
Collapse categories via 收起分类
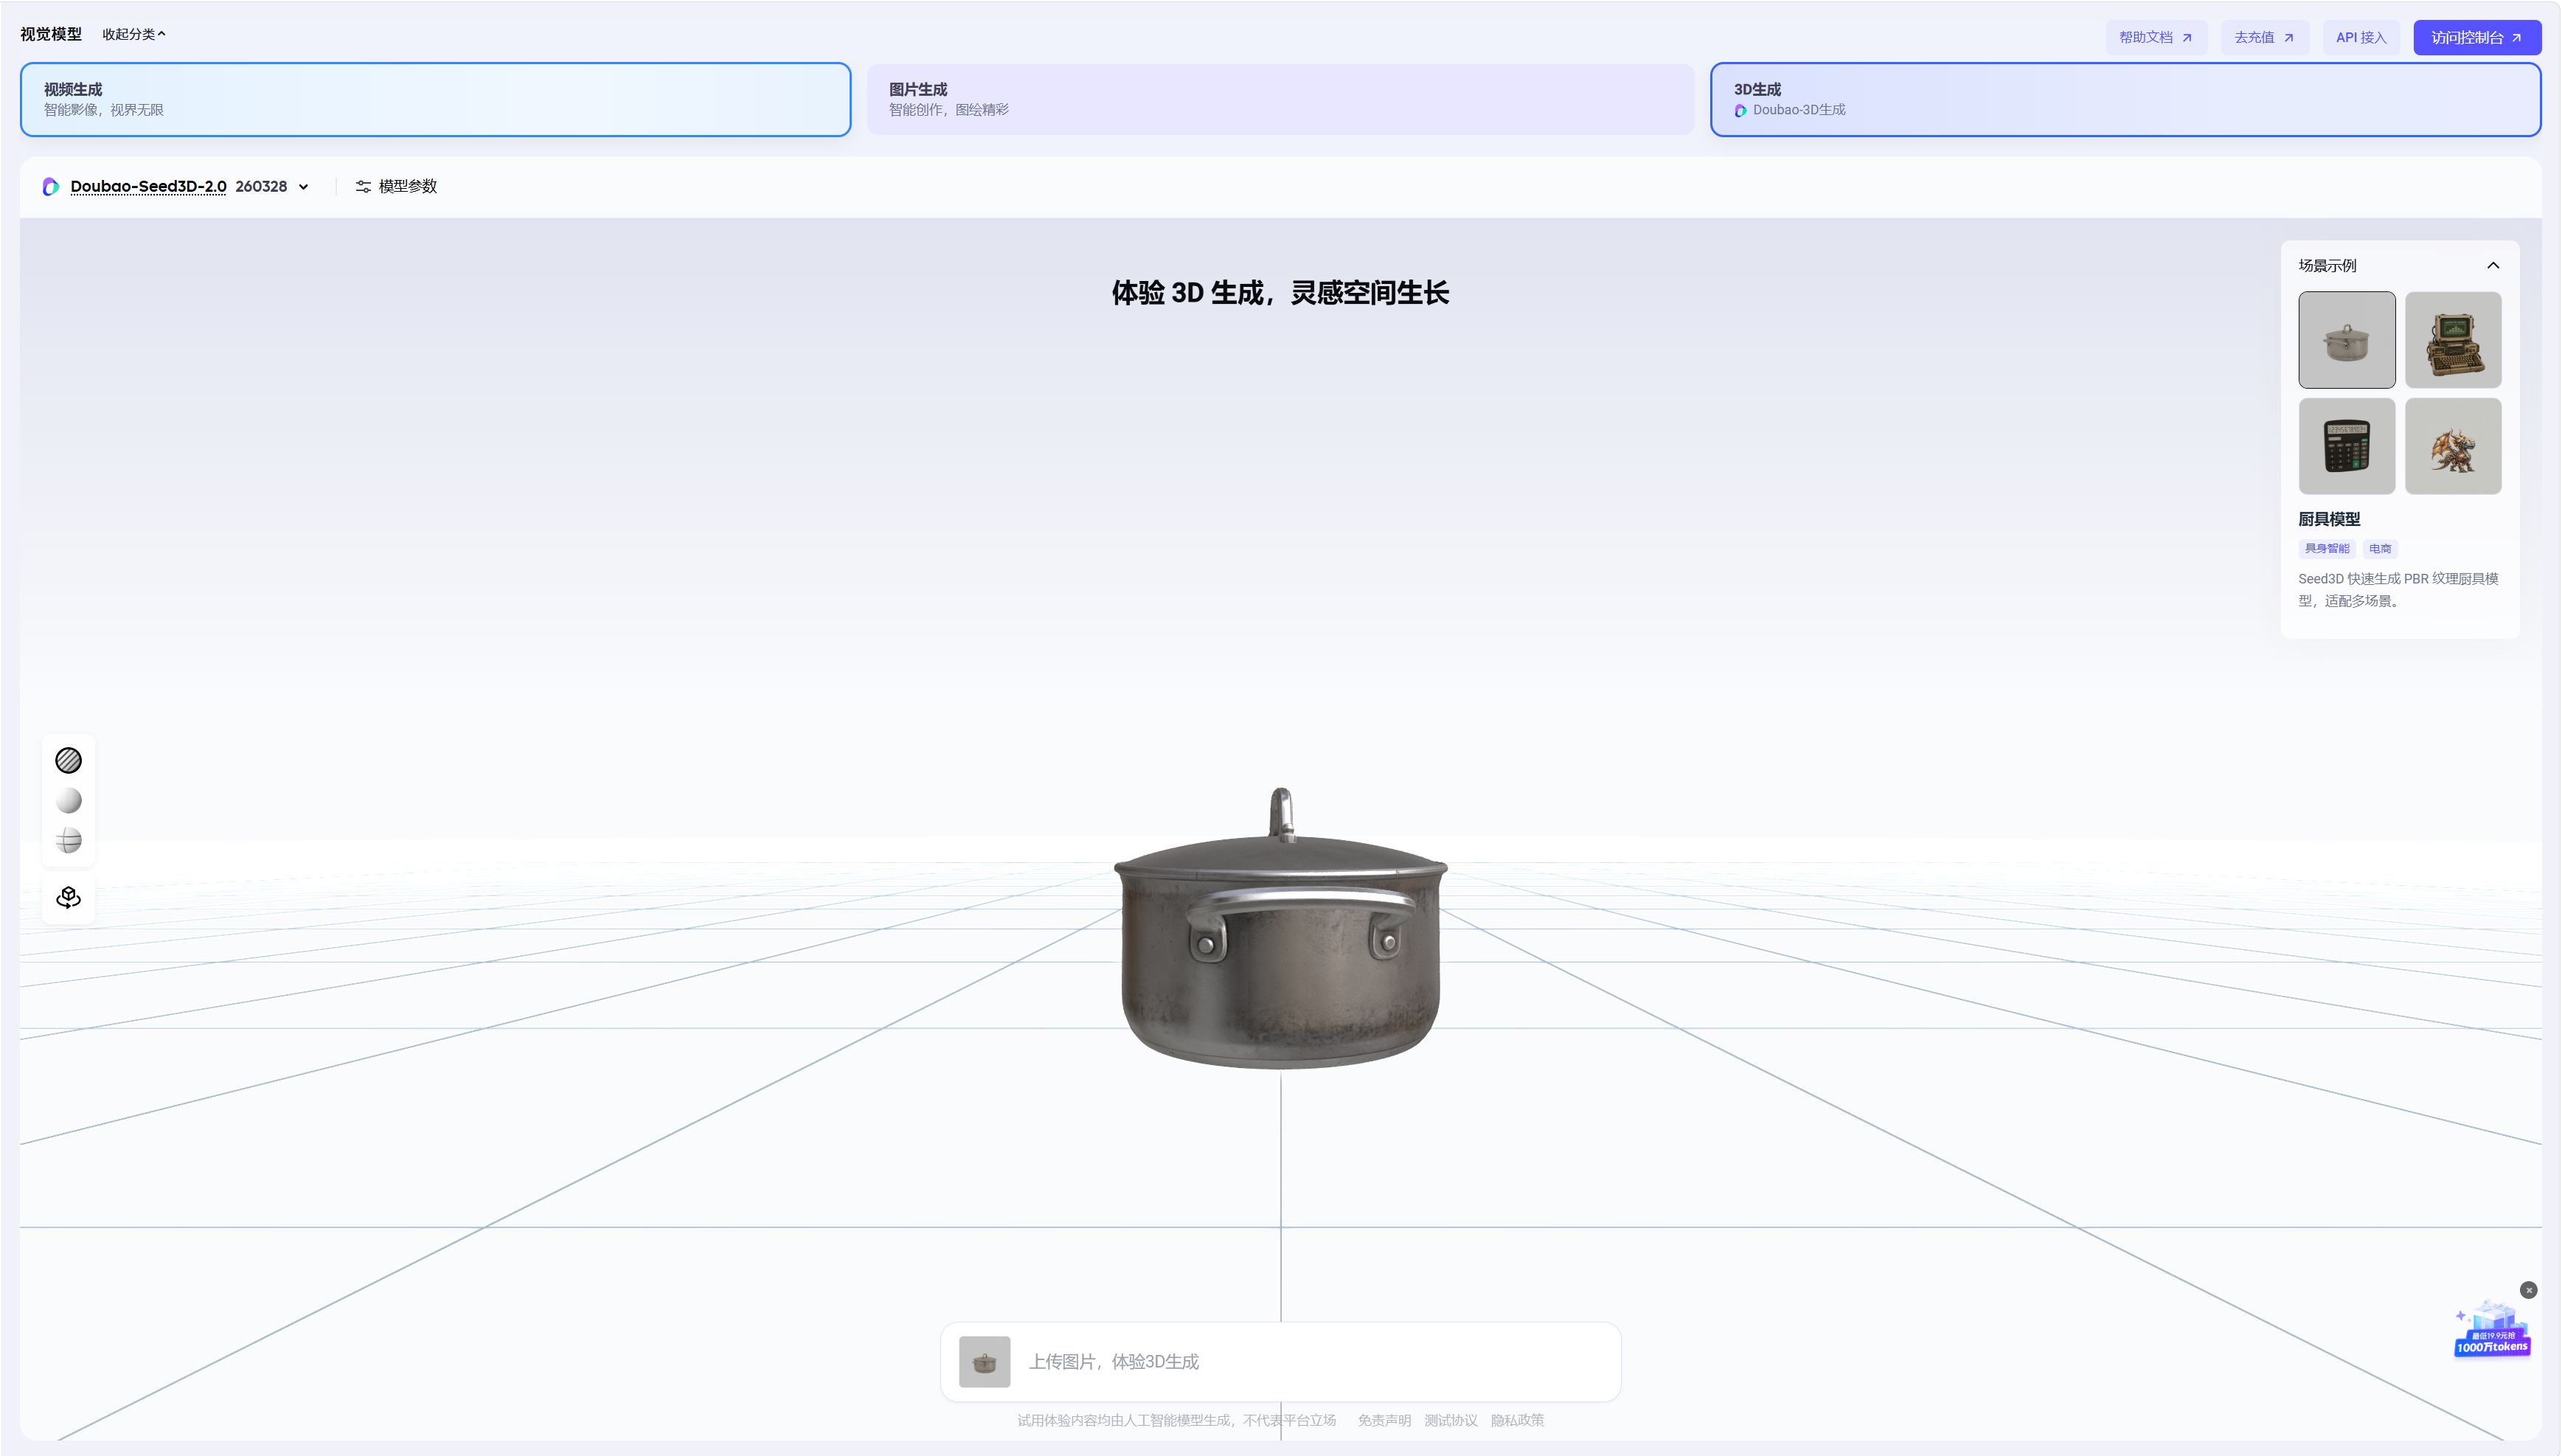134,34
